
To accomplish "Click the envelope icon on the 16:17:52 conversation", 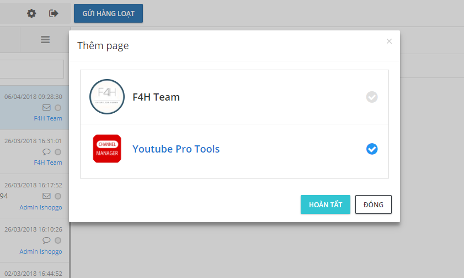I will [46, 196].
